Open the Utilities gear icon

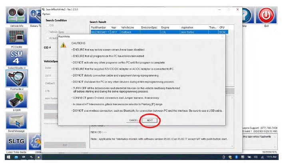click(35, 142)
